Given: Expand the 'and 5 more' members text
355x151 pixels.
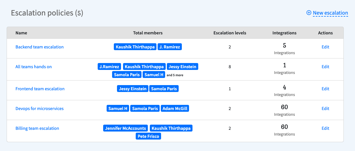Looking at the screenshot, I should (175, 75).
